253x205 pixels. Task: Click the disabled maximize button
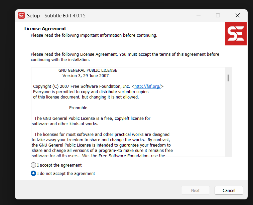pos(218,15)
